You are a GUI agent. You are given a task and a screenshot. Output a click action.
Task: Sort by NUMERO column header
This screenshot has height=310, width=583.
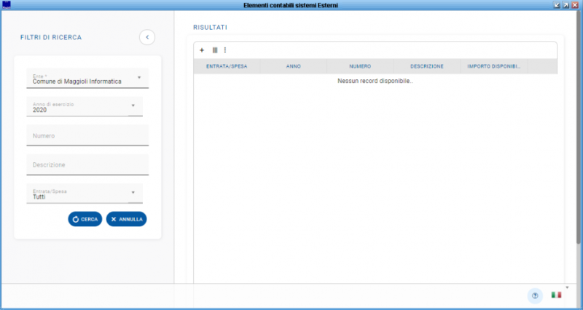(x=360, y=66)
